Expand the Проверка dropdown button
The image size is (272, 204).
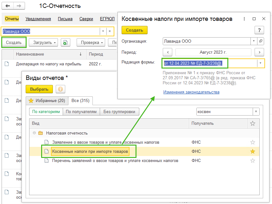click(x=91, y=42)
